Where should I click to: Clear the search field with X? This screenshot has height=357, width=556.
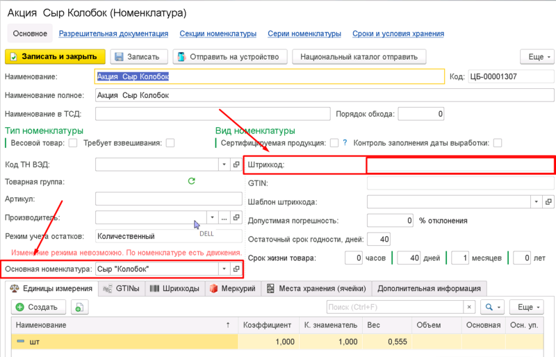[x=469, y=307]
